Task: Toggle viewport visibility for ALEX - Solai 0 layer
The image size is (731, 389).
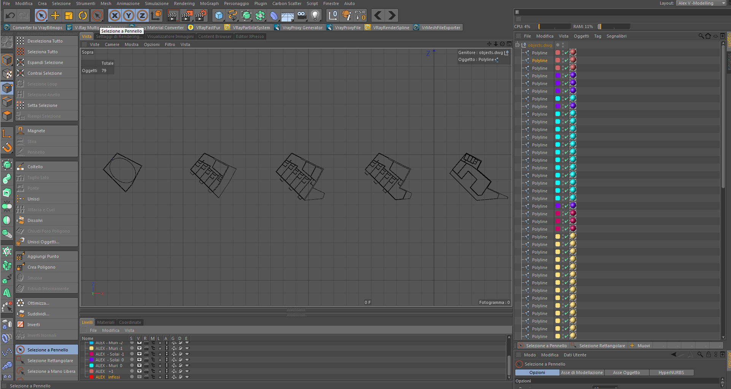Action: [x=139, y=360]
